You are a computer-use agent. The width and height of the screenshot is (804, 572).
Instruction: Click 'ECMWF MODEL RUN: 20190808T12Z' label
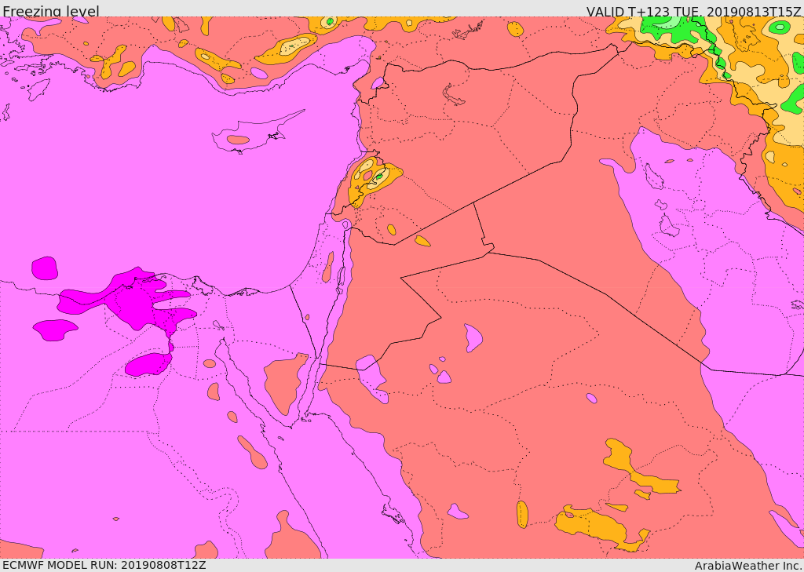[104, 565]
